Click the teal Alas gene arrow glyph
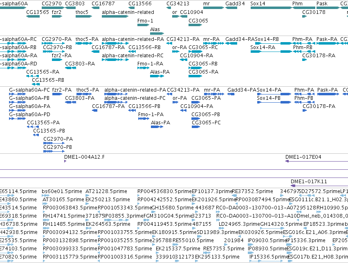The width and height of the screenshot is (348, 263). (157, 34)
